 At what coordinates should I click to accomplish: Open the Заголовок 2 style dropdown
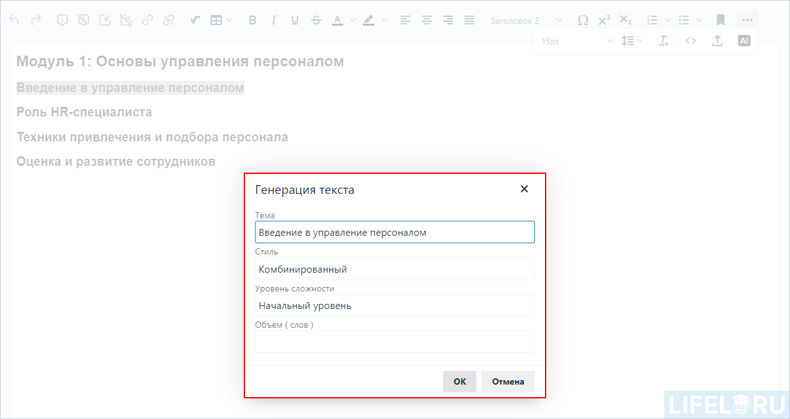click(525, 19)
